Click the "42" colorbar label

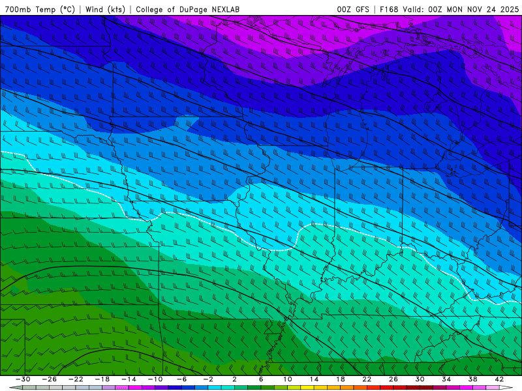[499, 379]
